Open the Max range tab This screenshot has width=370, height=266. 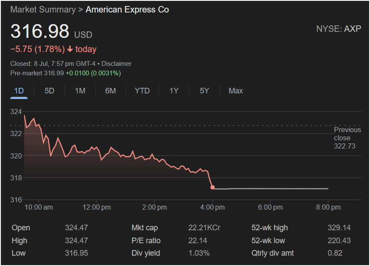[236, 91]
